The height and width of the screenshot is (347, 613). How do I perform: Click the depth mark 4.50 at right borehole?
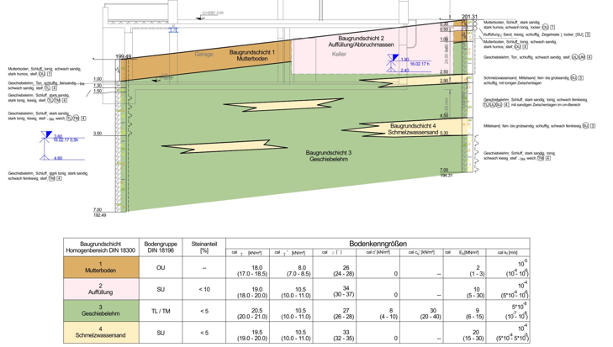pyautogui.click(x=444, y=116)
